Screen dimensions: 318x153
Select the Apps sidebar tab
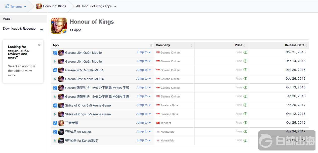pyautogui.click(x=7, y=19)
